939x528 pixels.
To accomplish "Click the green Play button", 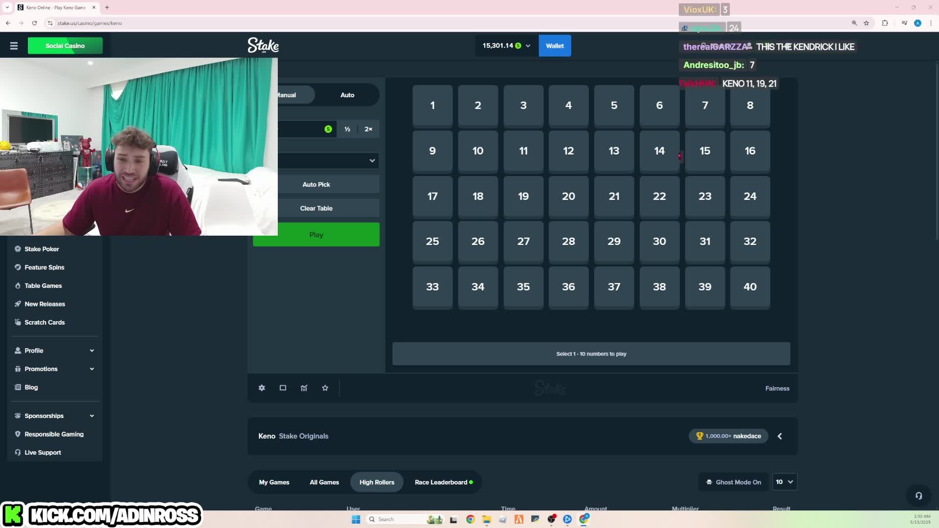I will click(x=316, y=235).
